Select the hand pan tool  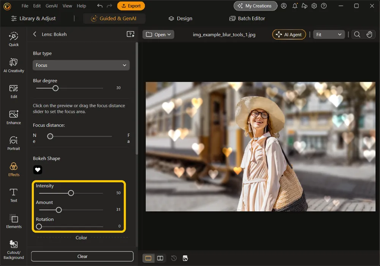pyautogui.click(x=369, y=35)
